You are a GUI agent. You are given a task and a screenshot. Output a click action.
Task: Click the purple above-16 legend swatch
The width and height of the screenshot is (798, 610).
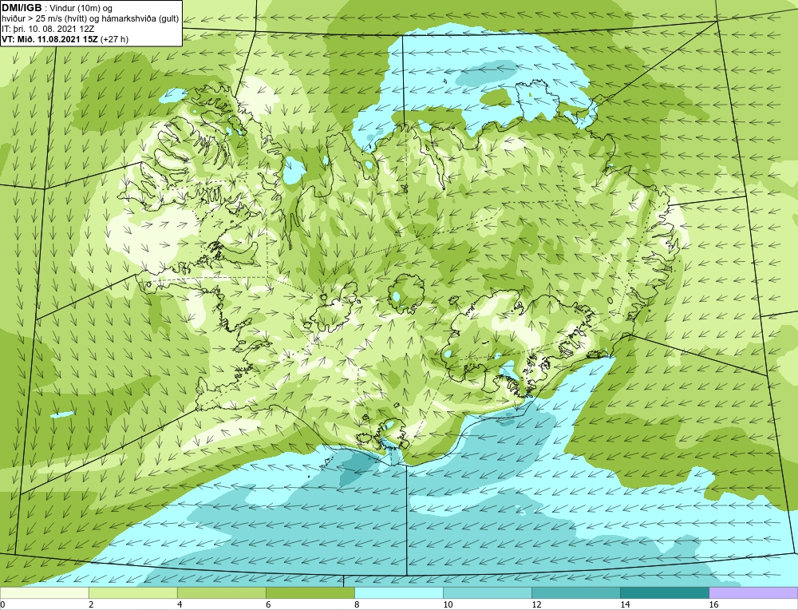coord(753,592)
